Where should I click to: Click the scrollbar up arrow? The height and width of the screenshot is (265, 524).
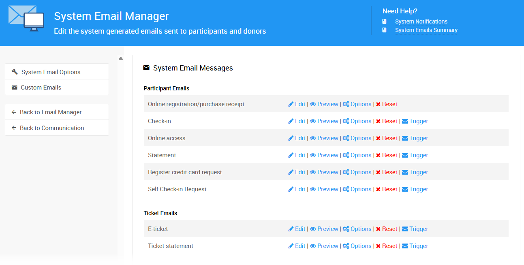pyautogui.click(x=121, y=58)
